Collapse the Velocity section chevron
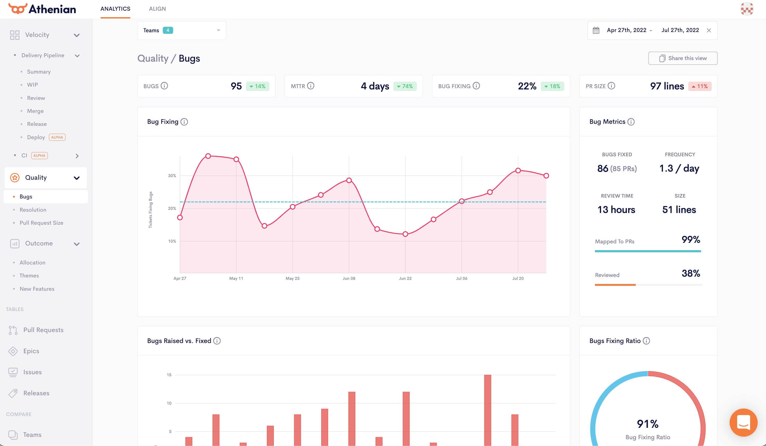This screenshot has width=766, height=446. point(77,35)
